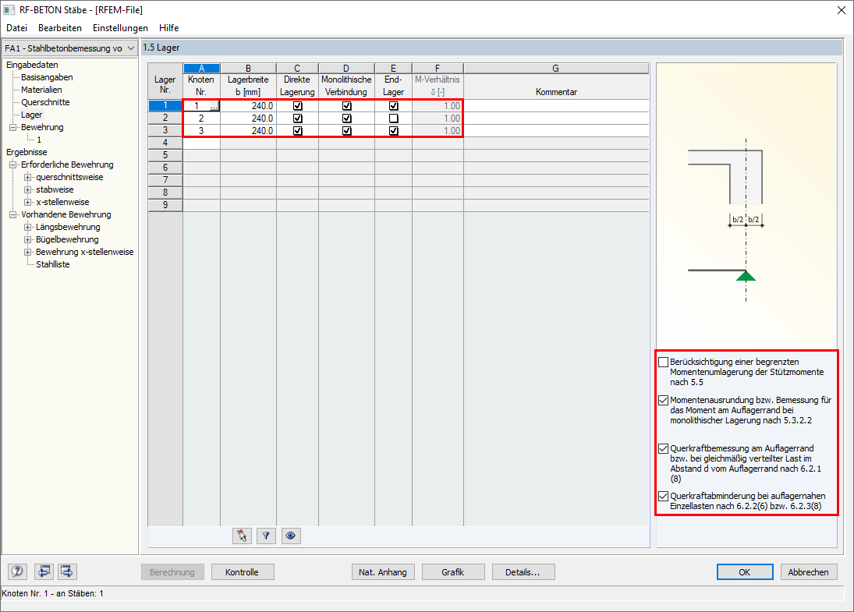Click the RF-BETON icon in the title bar
The width and height of the screenshot is (854, 612).
point(9,9)
